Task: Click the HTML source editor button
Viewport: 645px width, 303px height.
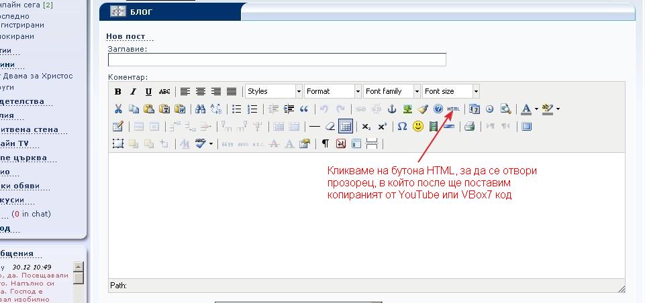Action: pyautogui.click(x=454, y=109)
